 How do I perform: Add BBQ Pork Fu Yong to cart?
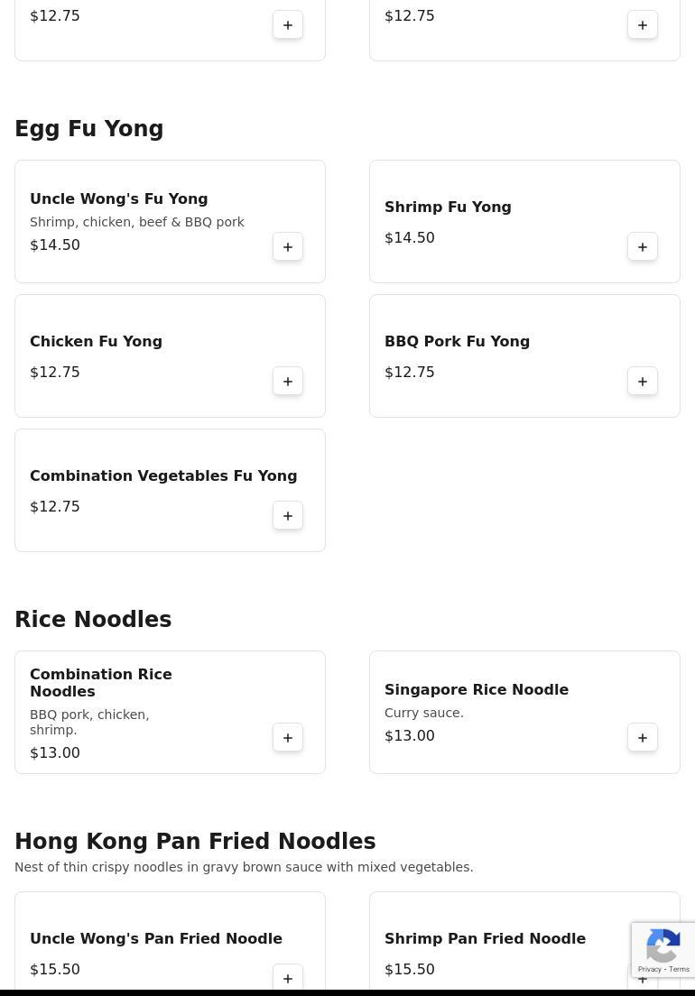(643, 381)
